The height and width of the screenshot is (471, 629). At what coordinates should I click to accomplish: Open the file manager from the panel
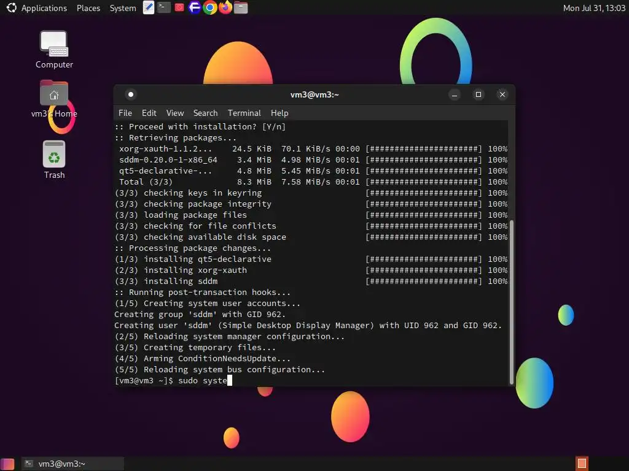[x=241, y=7]
